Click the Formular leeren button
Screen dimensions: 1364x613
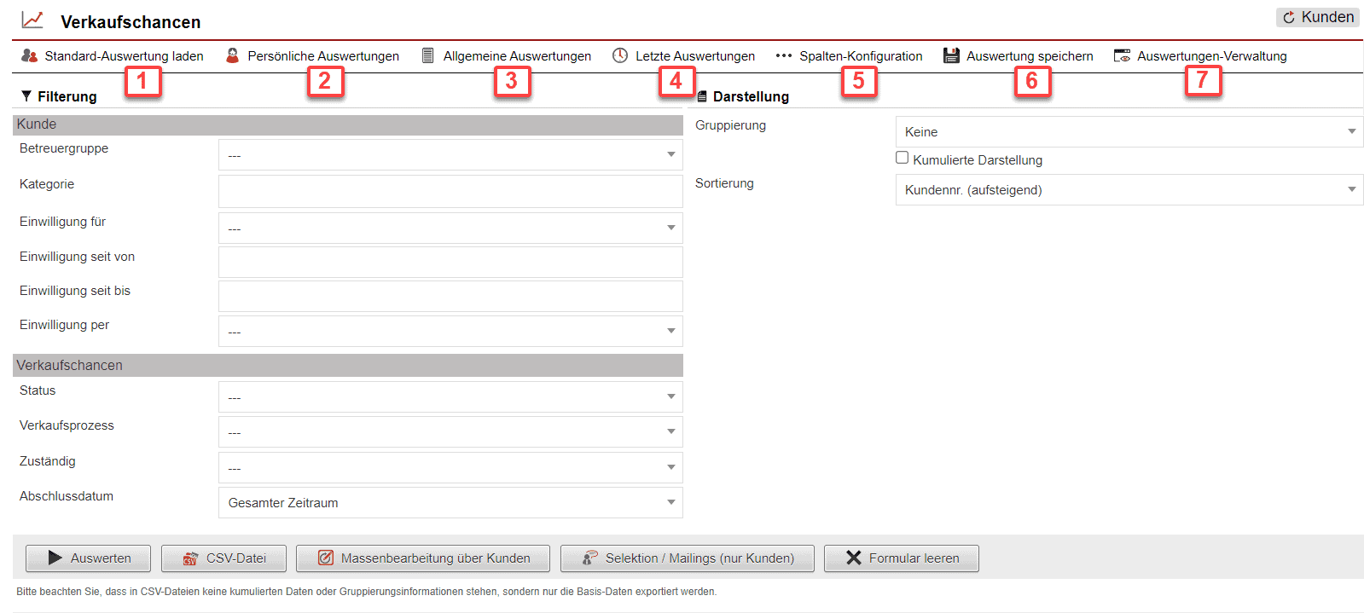point(901,558)
